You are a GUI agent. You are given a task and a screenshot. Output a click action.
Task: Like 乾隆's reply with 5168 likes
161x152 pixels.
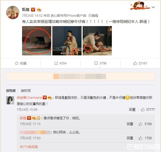click(140, 124)
